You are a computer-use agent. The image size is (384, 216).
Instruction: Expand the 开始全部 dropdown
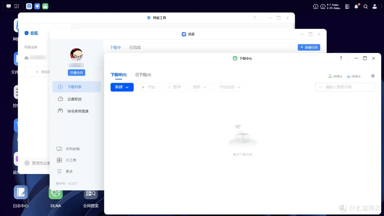(230, 87)
